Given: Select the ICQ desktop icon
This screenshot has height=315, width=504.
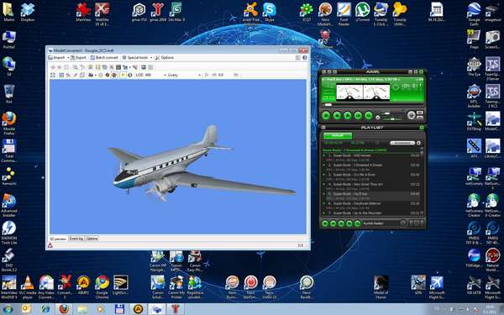Looking at the screenshot, I should click(307, 12).
